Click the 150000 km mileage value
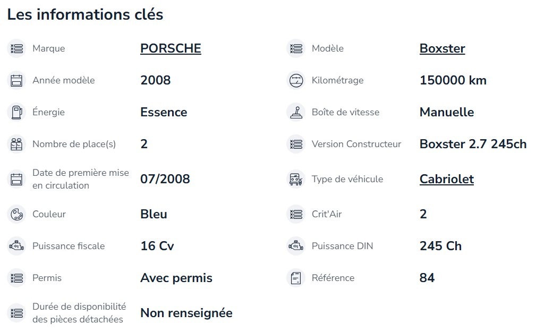Image resolution: width=536 pixels, height=332 pixels. tap(453, 80)
